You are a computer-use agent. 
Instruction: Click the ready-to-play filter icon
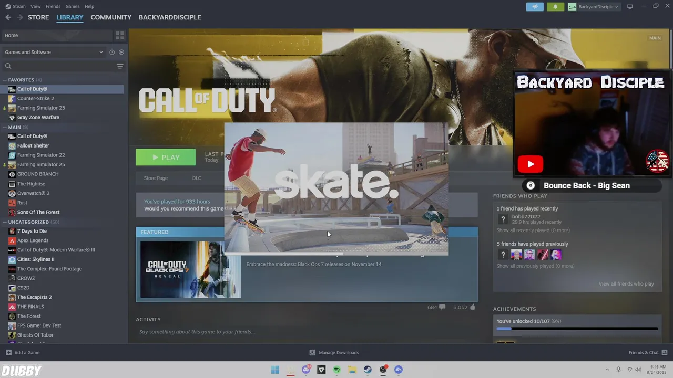[121, 52]
